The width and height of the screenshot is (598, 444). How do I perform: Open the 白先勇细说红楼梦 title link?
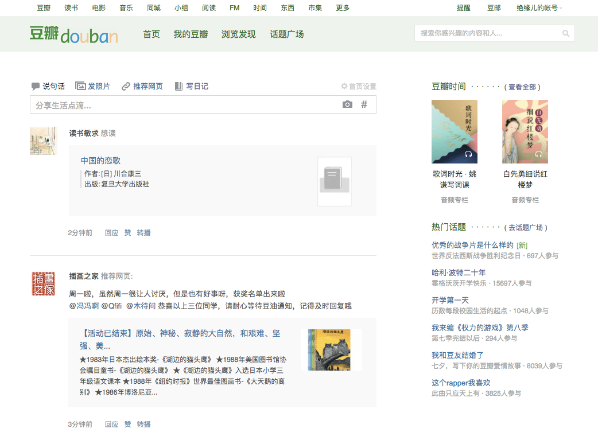[525, 180]
